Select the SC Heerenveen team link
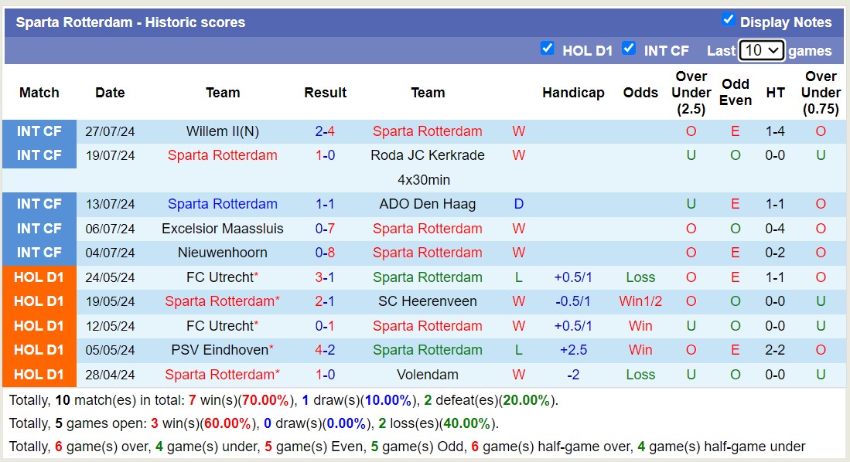 point(428,301)
